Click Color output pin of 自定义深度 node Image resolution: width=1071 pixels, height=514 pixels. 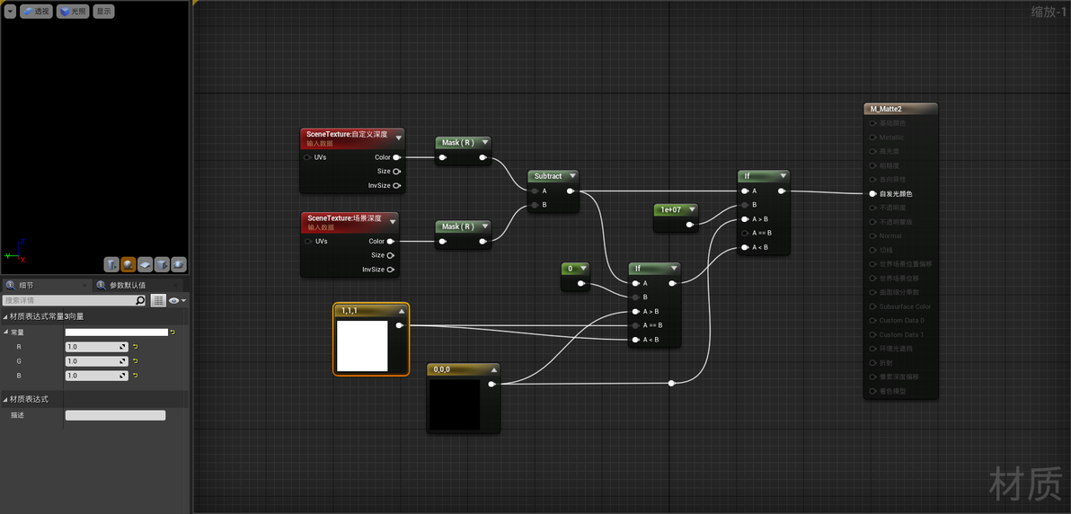397,157
